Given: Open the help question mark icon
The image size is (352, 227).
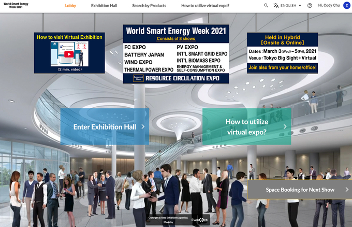Looking at the screenshot, I should [x=310, y=6].
